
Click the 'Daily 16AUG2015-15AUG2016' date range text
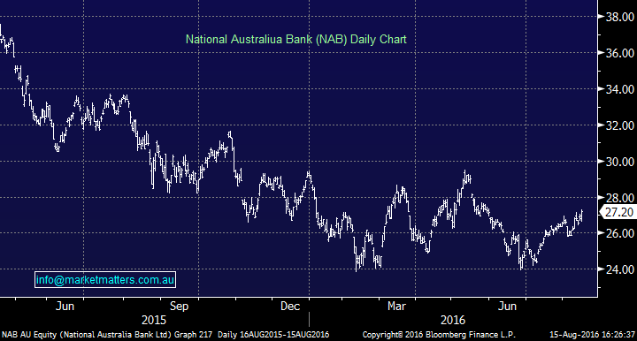tap(273, 335)
